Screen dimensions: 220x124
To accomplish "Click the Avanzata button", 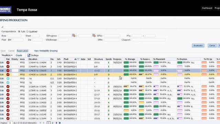I will point(198,45).
